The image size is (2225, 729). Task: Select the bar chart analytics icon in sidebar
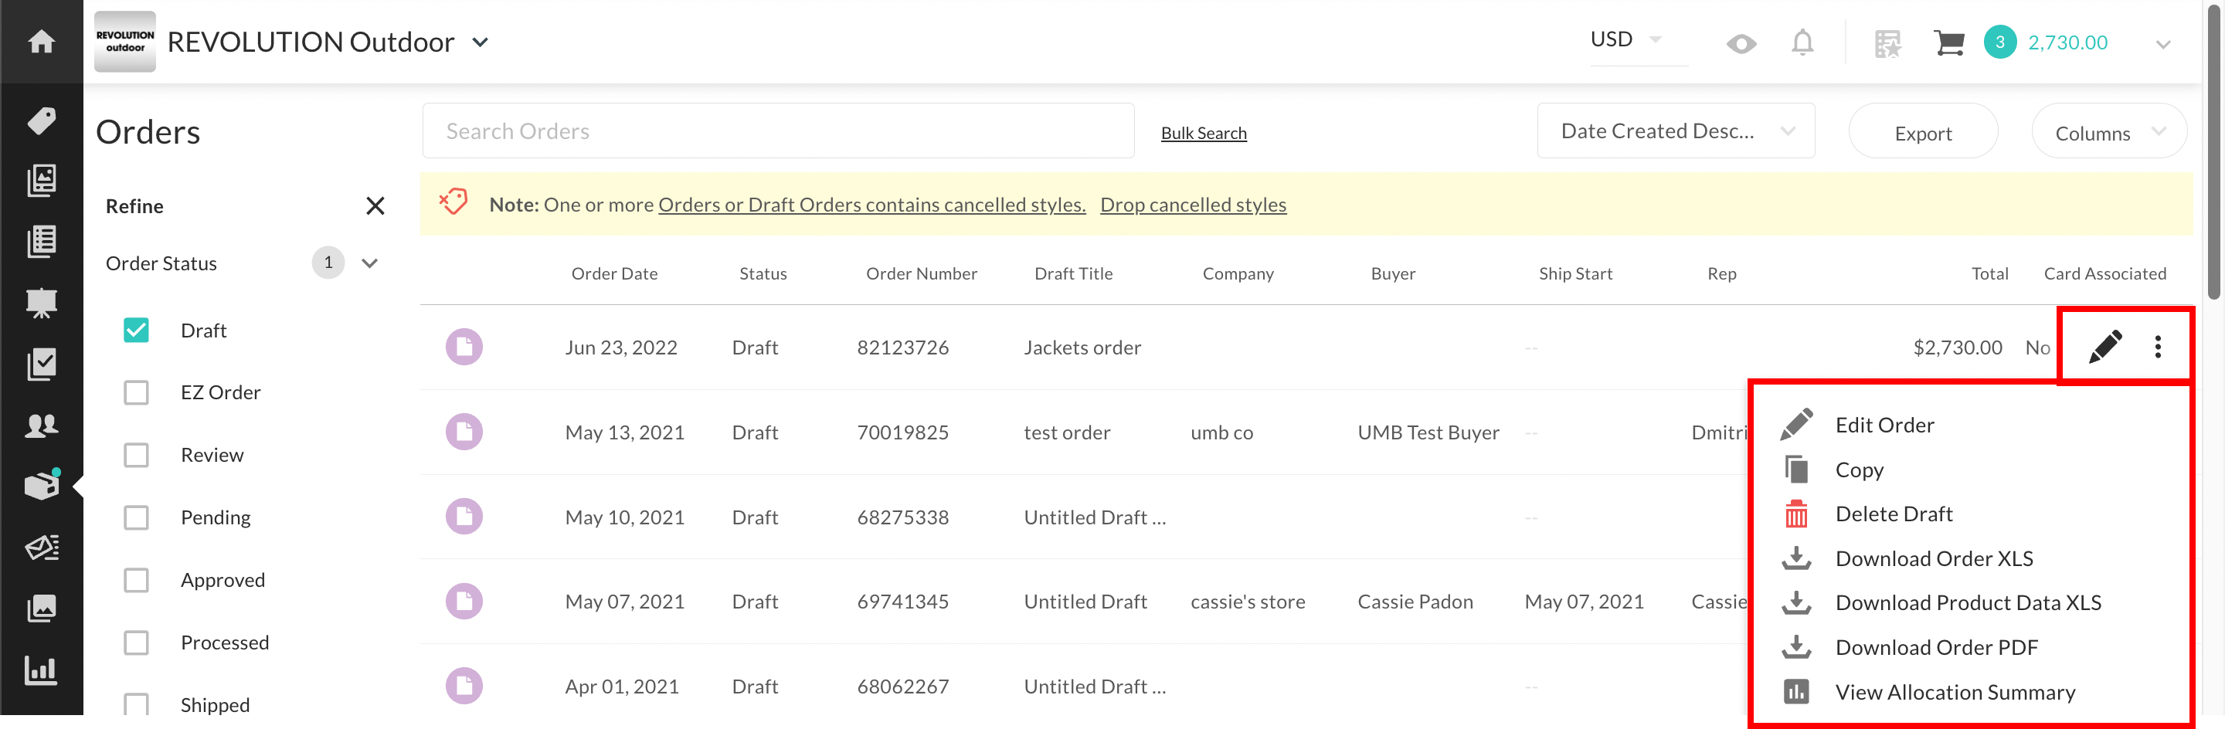pos(42,670)
